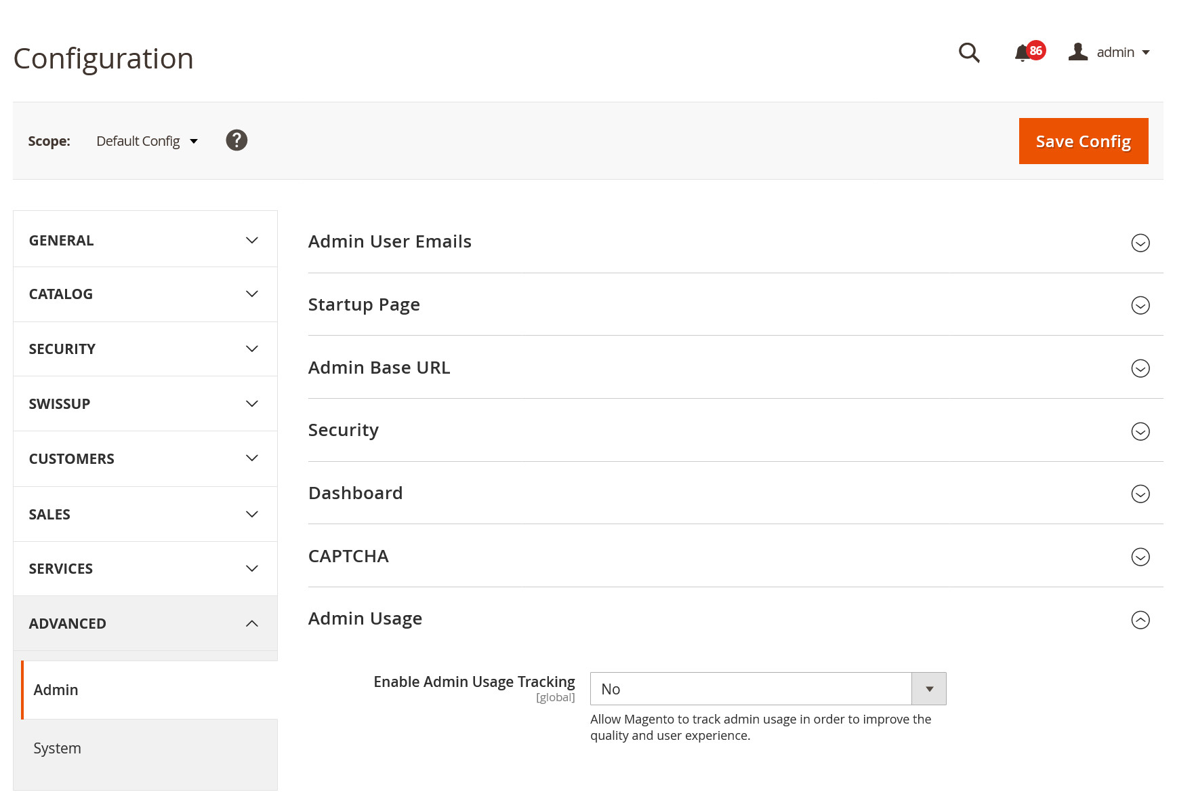Expand the GENERAL sidebar group
The width and height of the screenshot is (1194, 807).
[x=145, y=240]
